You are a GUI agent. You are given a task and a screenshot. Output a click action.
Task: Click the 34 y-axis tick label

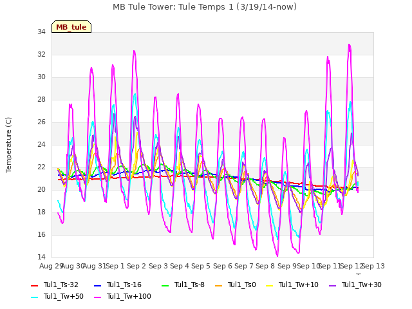coord(41,32)
